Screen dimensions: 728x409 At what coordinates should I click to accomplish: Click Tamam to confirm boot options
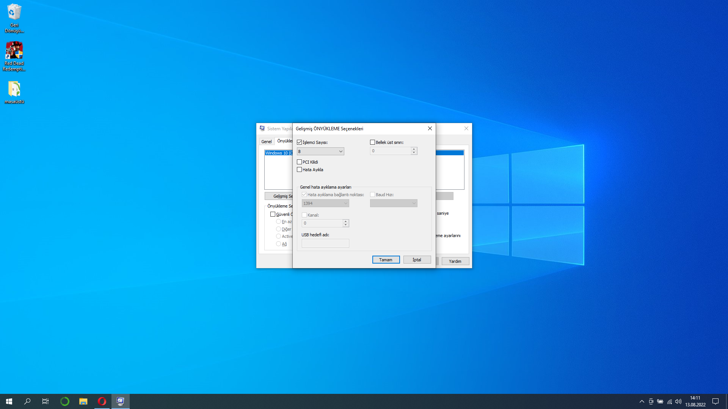pyautogui.click(x=386, y=260)
